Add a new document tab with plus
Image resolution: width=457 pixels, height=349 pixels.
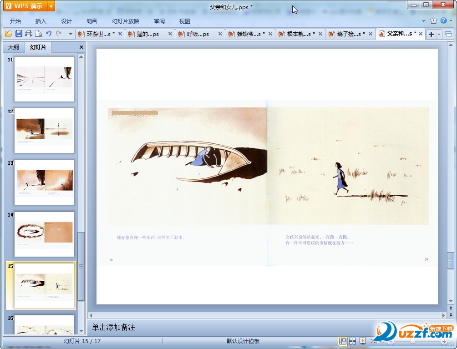tap(431, 34)
